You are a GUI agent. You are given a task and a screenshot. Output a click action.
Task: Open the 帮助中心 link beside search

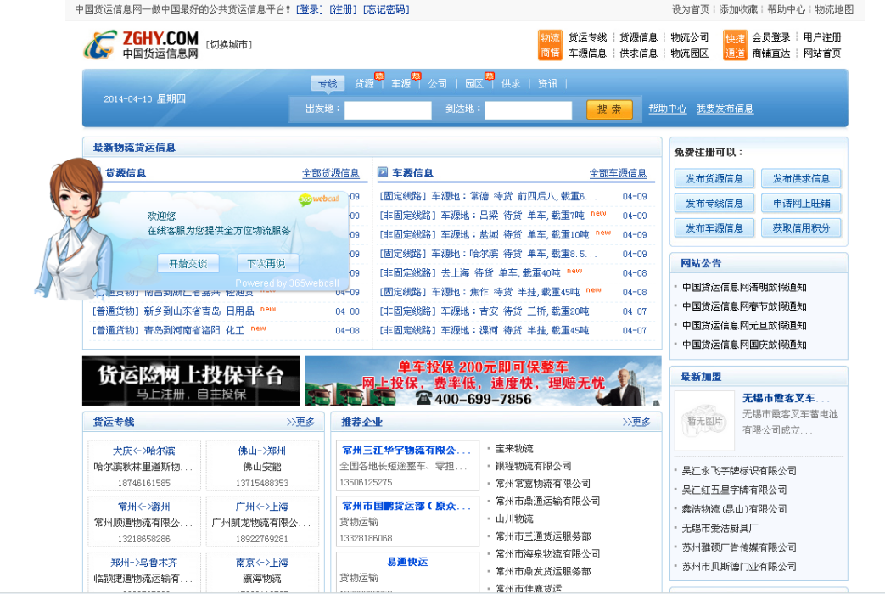tap(667, 109)
